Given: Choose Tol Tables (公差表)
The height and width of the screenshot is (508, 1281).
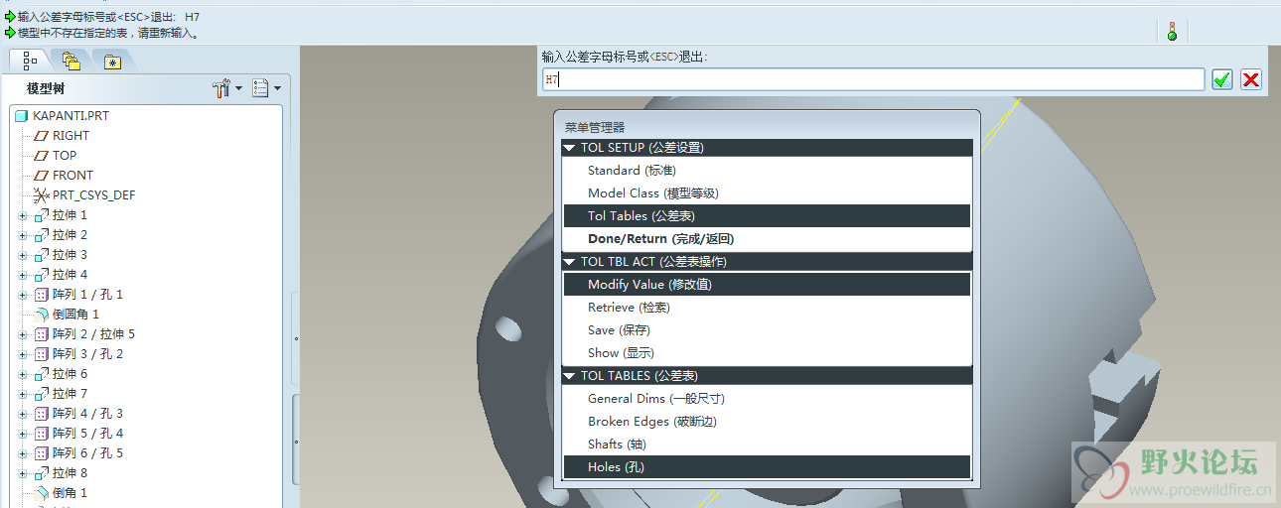Looking at the screenshot, I should pyautogui.click(x=767, y=216).
